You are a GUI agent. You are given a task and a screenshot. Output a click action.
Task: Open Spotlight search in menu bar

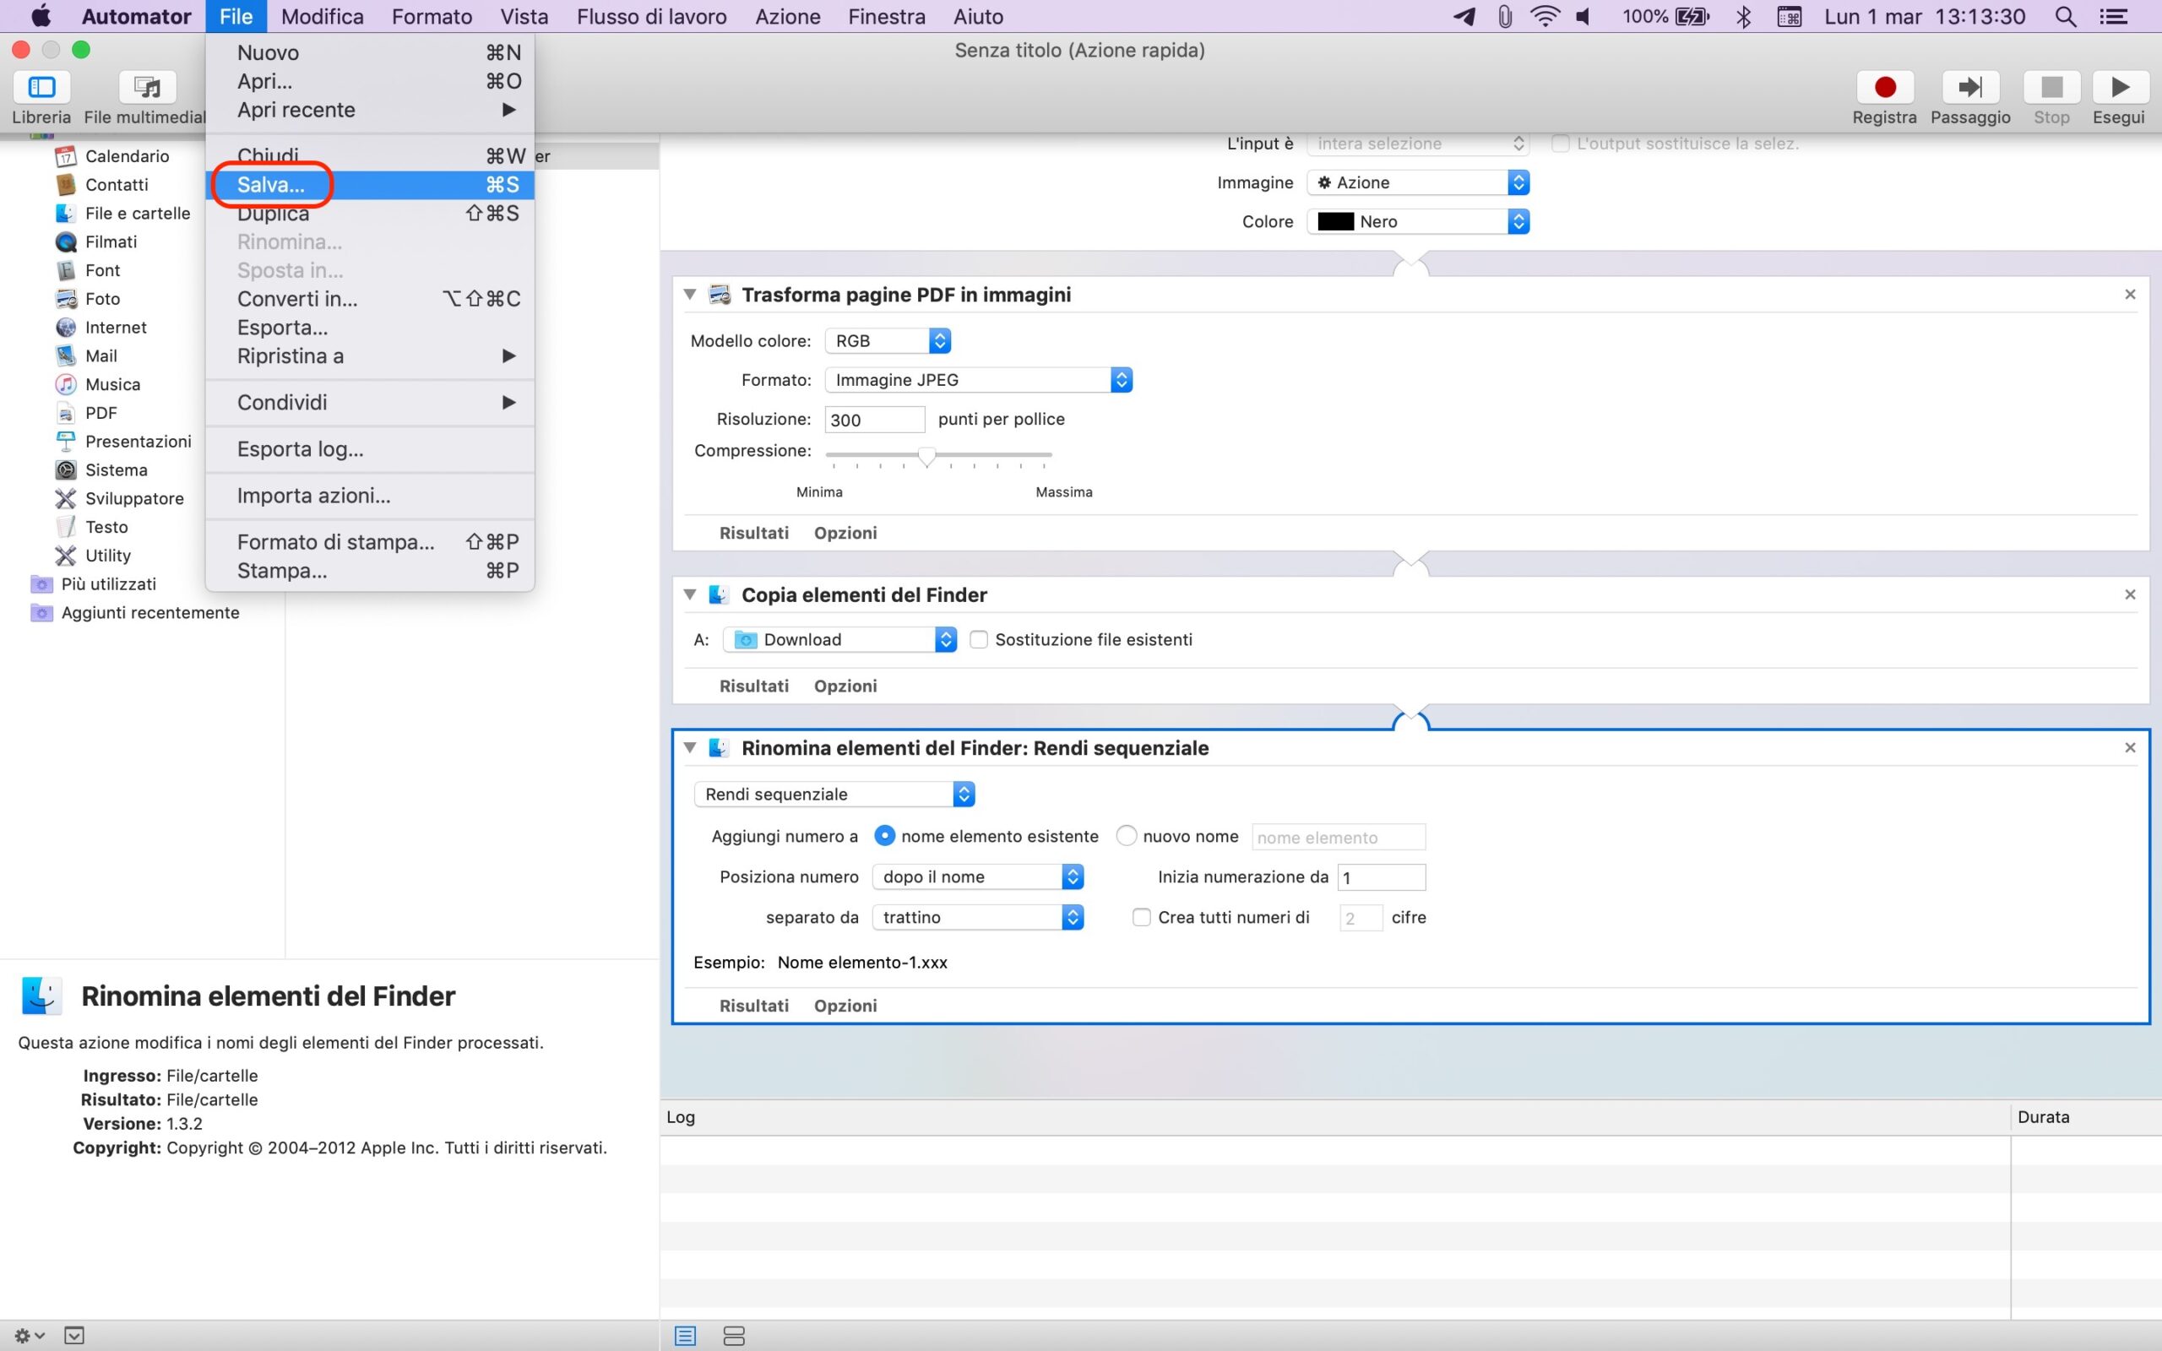pos(2065,17)
